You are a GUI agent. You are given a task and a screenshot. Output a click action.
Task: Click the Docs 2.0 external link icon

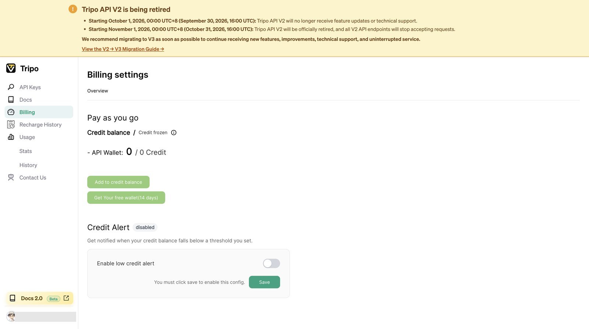(x=66, y=298)
